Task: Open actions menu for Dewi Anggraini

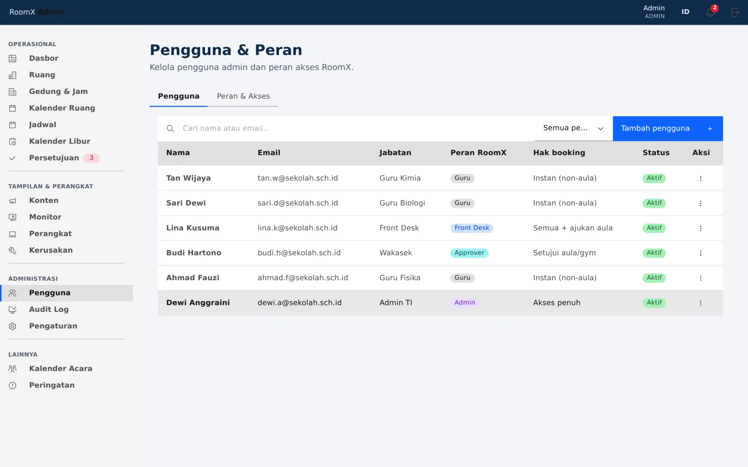Action: click(x=700, y=303)
